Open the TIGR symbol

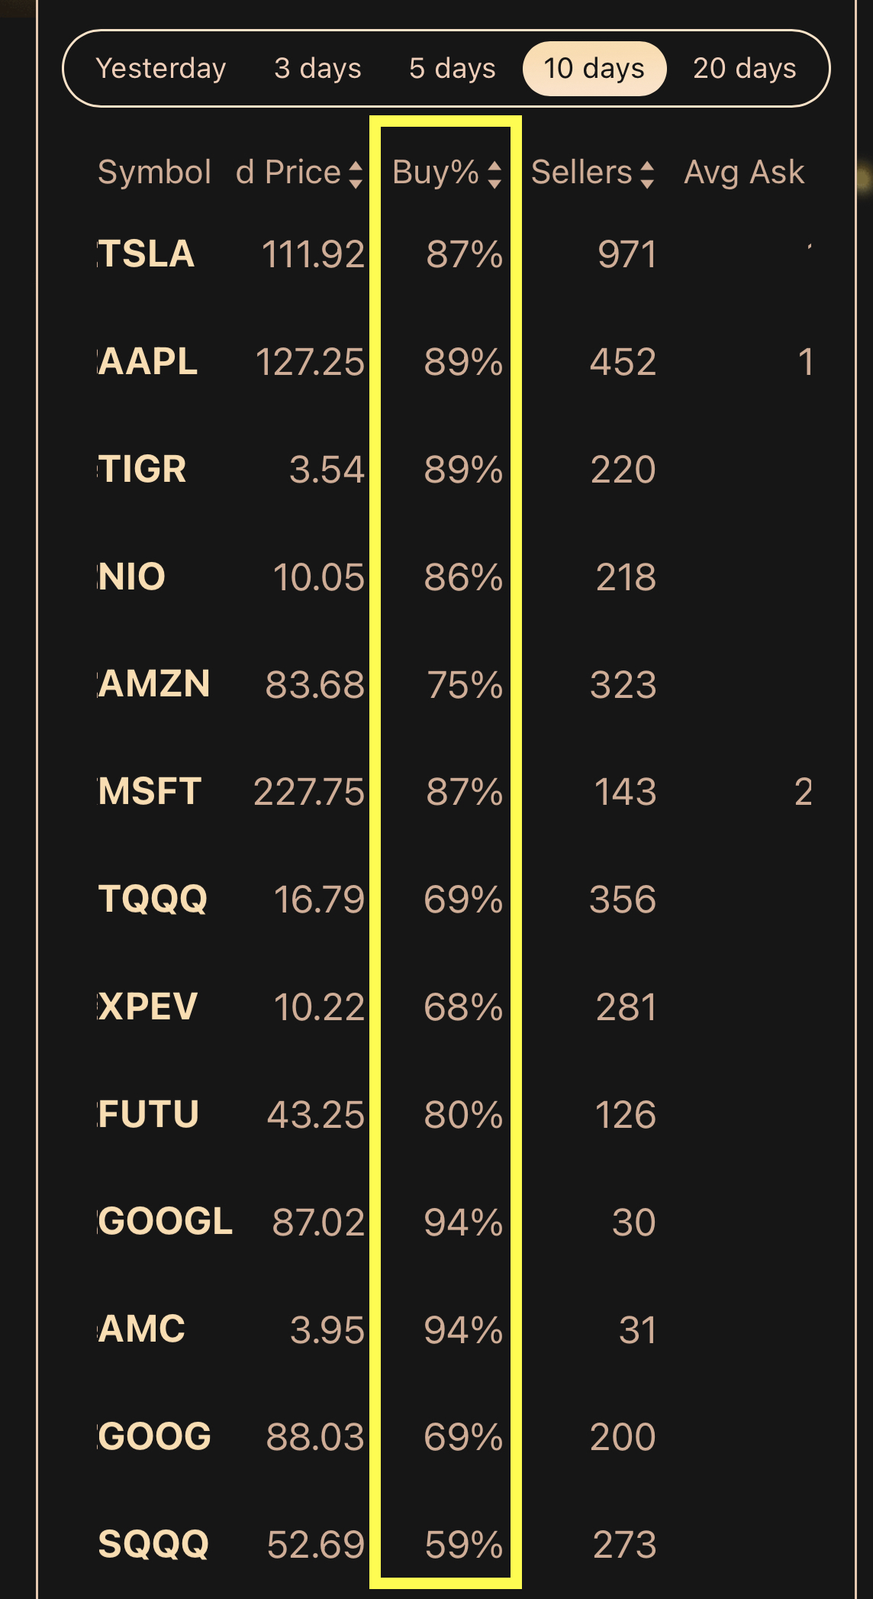143,469
